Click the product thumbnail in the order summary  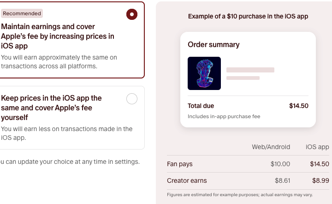coord(204,73)
